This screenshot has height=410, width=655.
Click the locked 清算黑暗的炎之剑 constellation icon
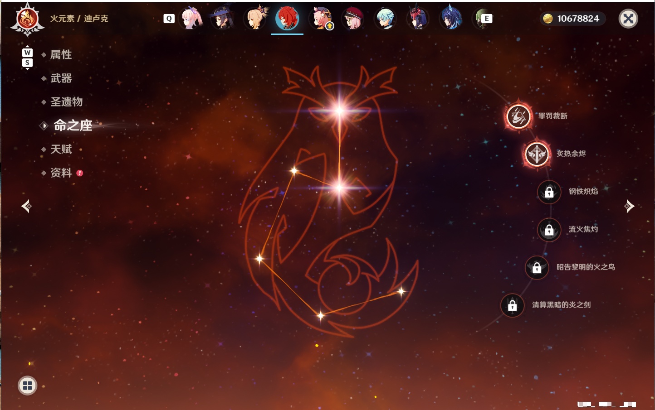coord(512,305)
